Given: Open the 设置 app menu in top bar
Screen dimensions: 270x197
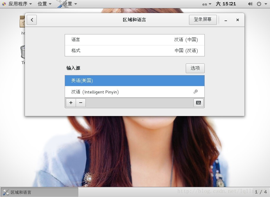Looking at the screenshot, I should point(67,4).
